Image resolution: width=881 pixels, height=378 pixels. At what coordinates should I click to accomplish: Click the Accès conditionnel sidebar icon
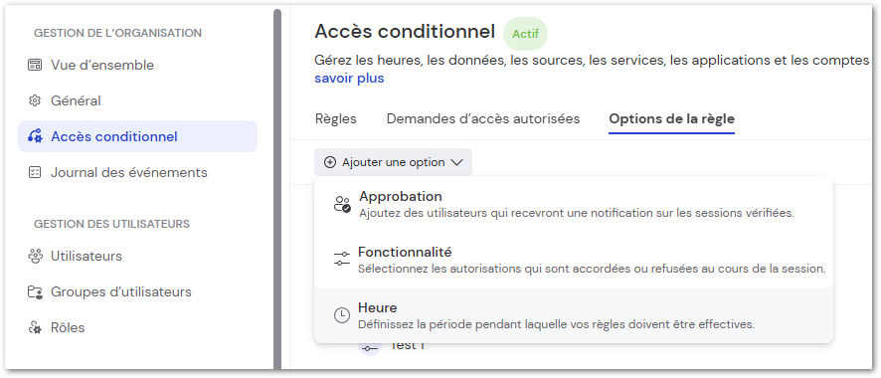click(35, 136)
